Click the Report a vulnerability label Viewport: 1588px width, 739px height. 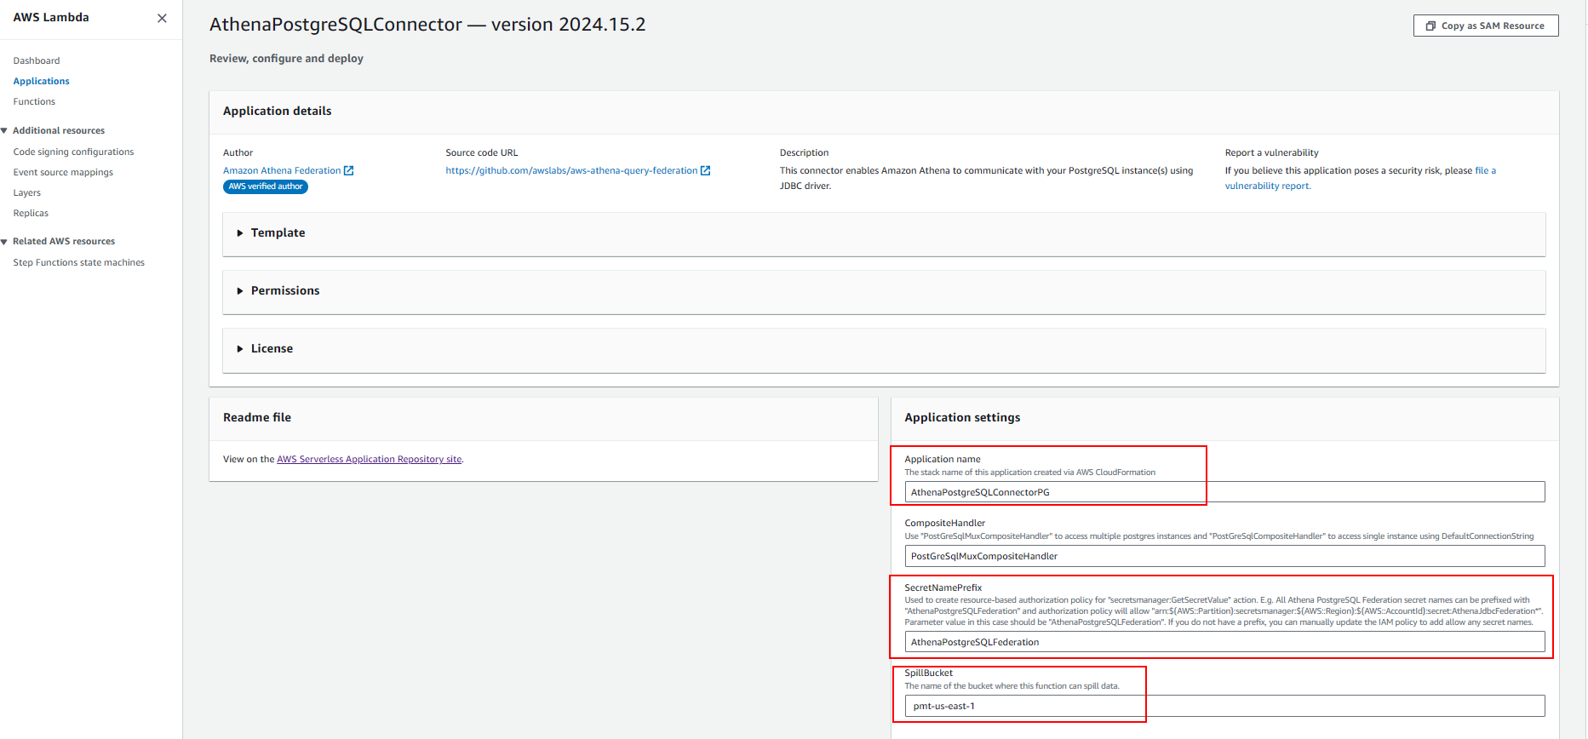(x=1272, y=153)
